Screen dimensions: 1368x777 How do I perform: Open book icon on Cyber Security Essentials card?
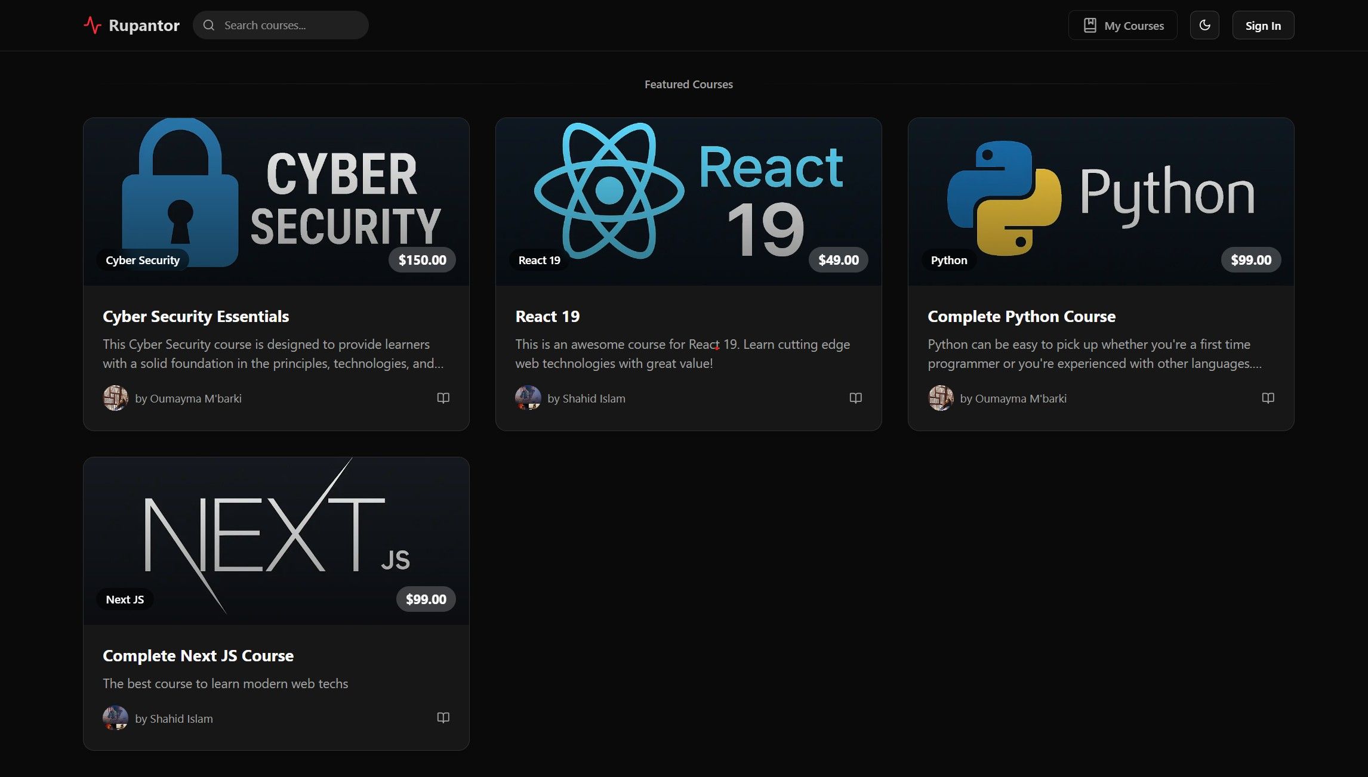pos(443,398)
